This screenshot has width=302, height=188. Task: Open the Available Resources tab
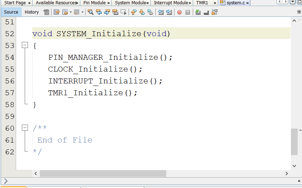56,3
